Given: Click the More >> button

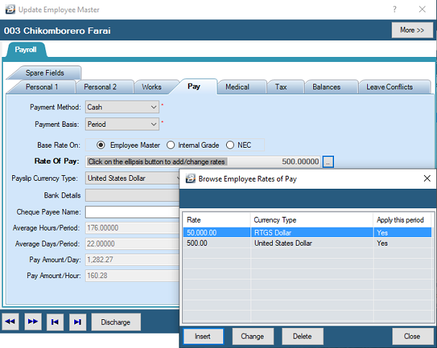Looking at the screenshot, I should [412, 30].
